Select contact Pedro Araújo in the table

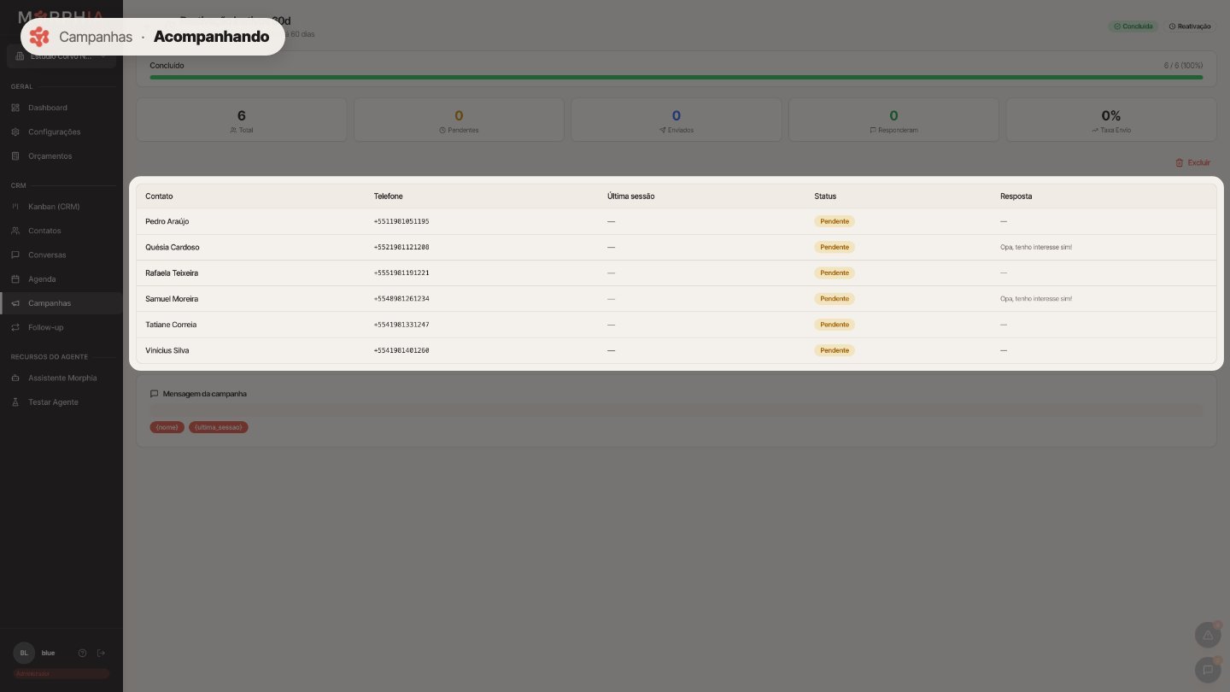[167, 221]
